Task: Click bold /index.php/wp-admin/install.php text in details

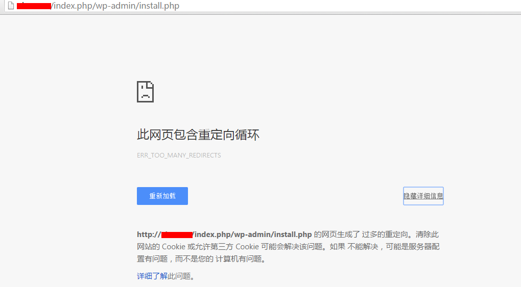Action: [252, 235]
